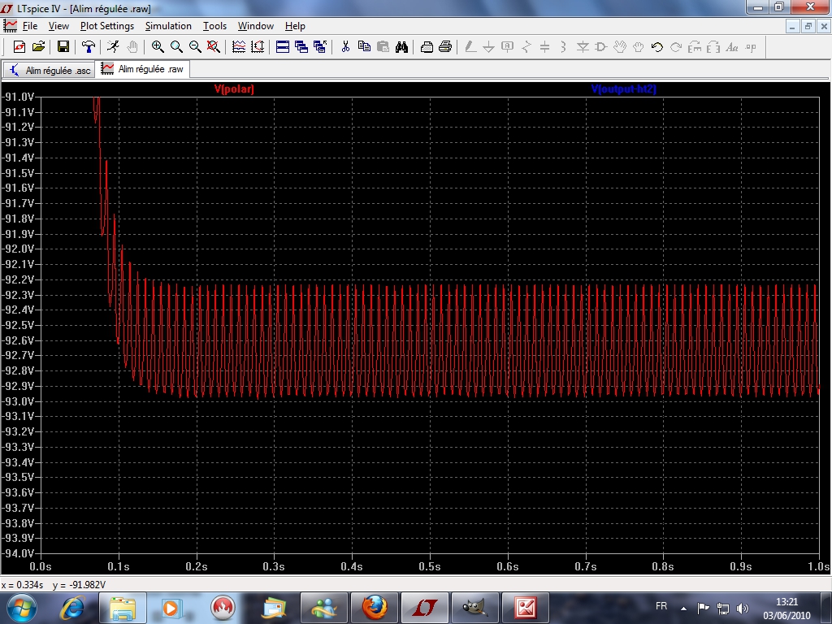Viewport: 832px width, 624px height.
Task: Click the Draw Wire pencil icon
Action: pos(470,46)
